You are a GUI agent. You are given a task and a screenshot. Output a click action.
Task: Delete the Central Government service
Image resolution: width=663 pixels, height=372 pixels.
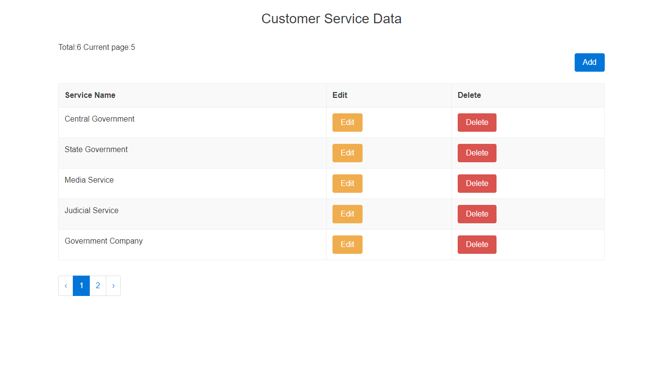click(x=477, y=123)
